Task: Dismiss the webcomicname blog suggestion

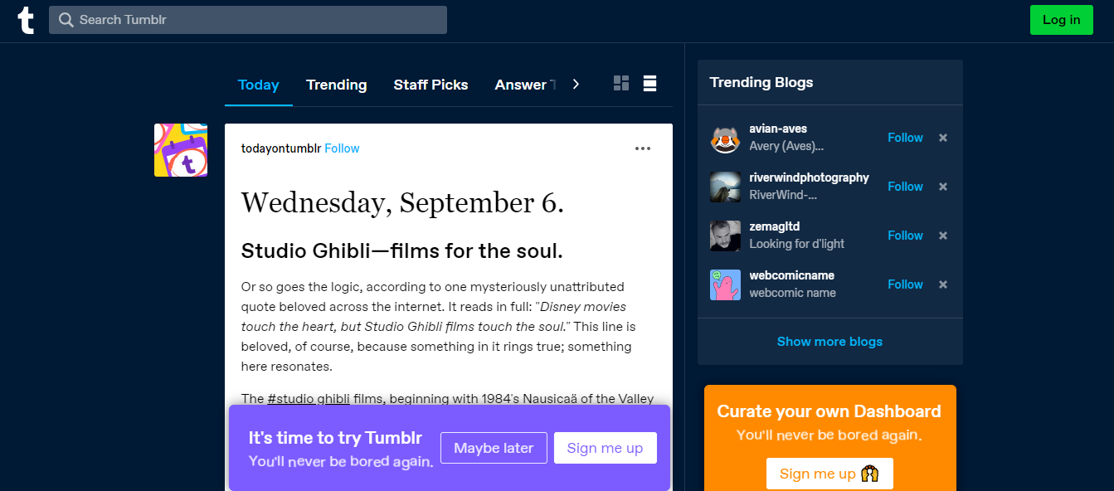Action: tap(943, 284)
